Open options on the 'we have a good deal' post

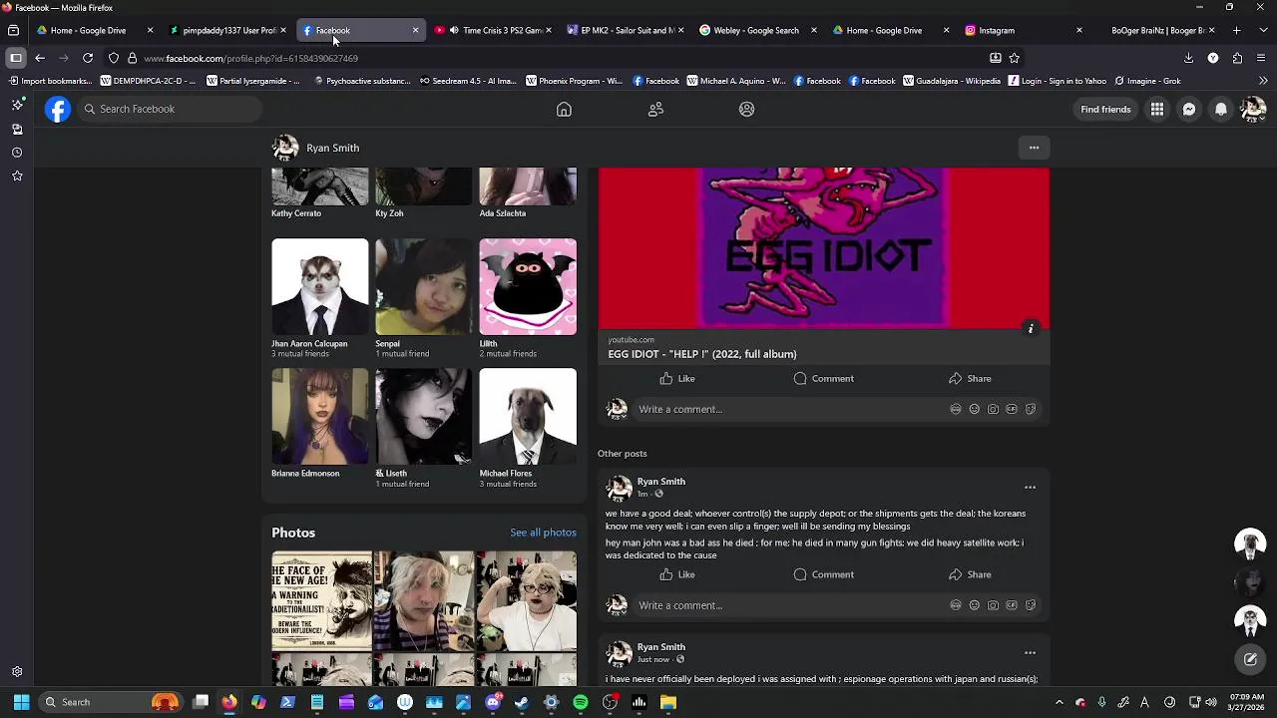(1030, 488)
